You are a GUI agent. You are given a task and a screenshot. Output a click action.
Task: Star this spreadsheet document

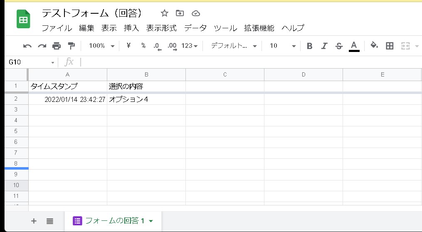coord(164,13)
